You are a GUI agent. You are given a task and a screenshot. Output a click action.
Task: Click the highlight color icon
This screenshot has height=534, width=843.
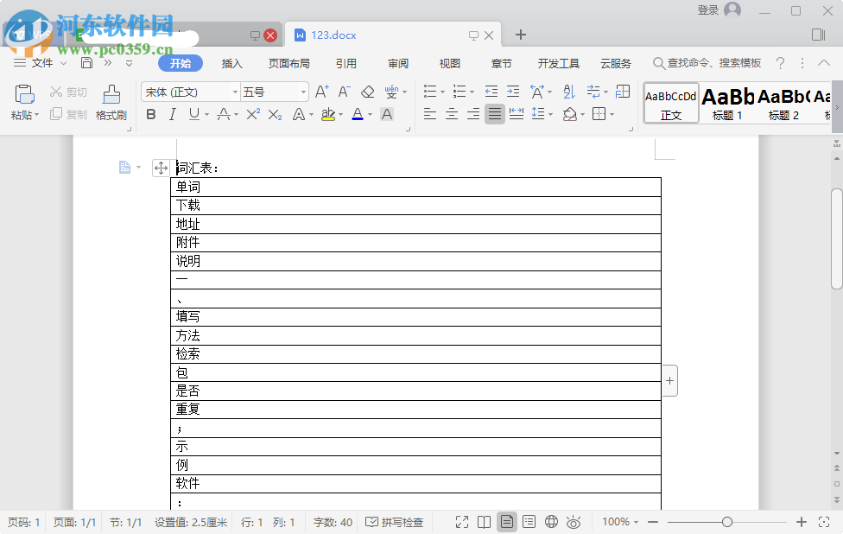click(x=329, y=114)
